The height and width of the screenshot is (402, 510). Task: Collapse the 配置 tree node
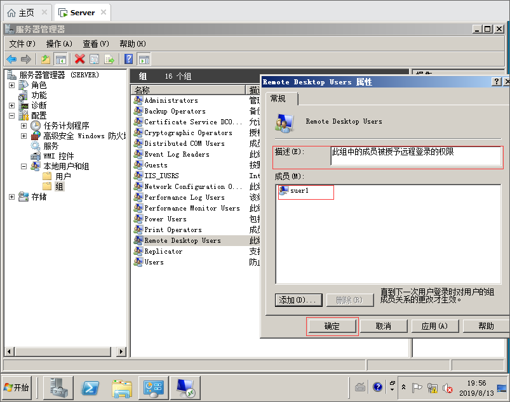tap(11, 115)
